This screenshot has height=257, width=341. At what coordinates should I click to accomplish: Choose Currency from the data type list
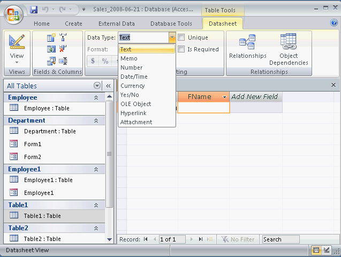(133, 86)
